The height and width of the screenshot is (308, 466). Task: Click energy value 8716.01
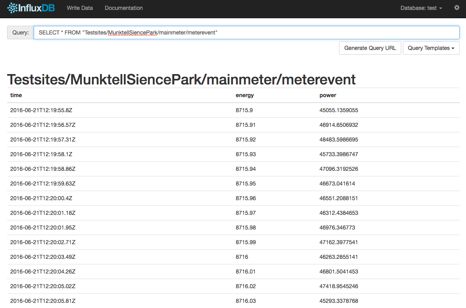point(245,272)
